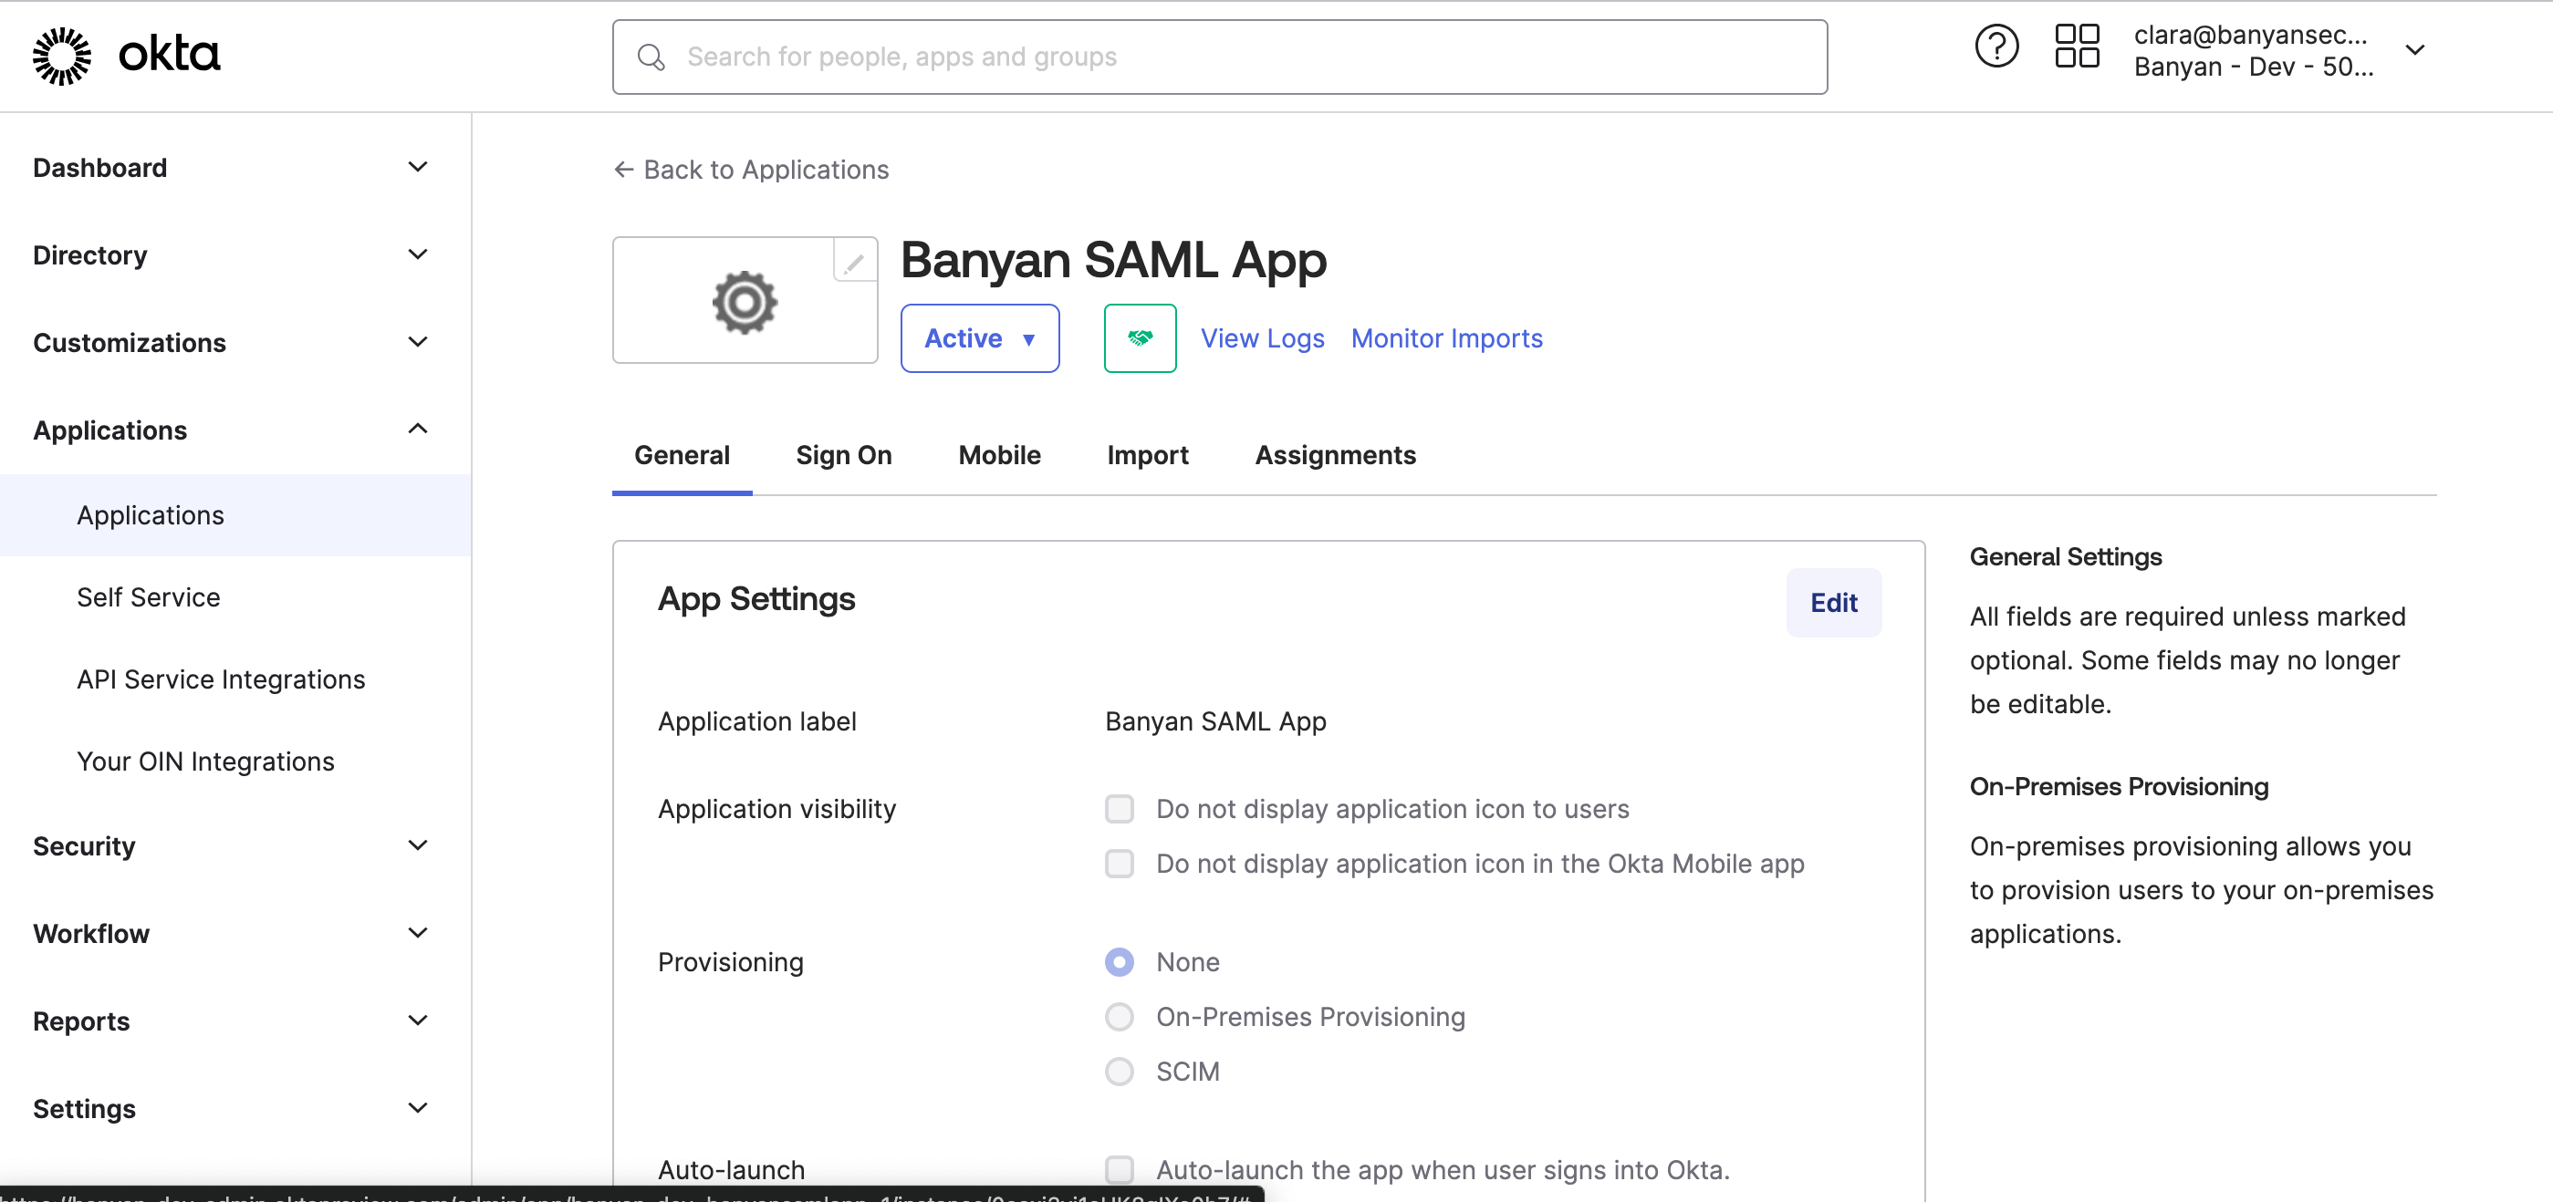Image resolution: width=2553 pixels, height=1202 pixels.
Task: Select SCIM provisioning radio button
Action: (1119, 1072)
